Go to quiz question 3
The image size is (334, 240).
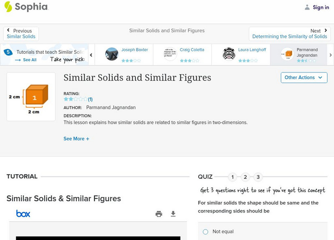[x=258, y=177]
